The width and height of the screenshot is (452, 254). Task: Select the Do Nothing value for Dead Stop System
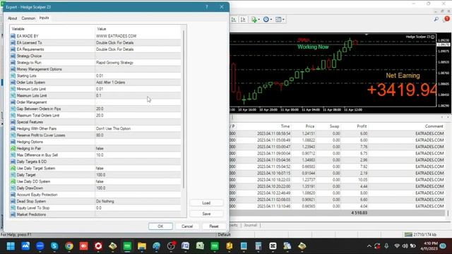(105, 201)
